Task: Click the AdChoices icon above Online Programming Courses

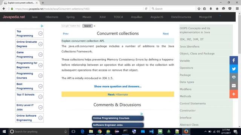Action: [142, 114]
